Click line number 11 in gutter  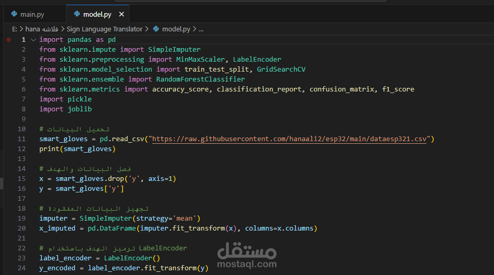[x=21, y=139]
